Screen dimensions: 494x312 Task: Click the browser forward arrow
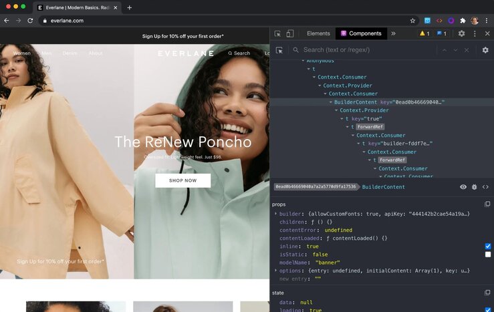click(x=18, y=21)
